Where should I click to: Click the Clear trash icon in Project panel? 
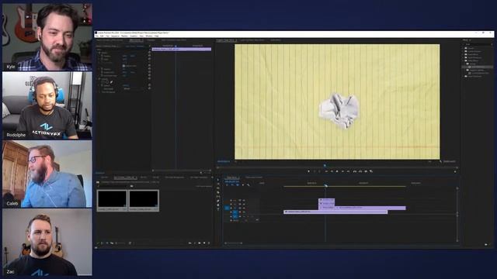click(x=209, y=243)
